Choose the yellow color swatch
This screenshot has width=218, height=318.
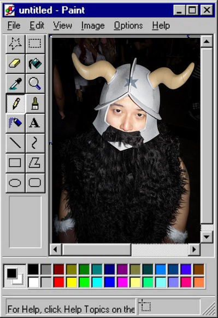pos(72,282)
